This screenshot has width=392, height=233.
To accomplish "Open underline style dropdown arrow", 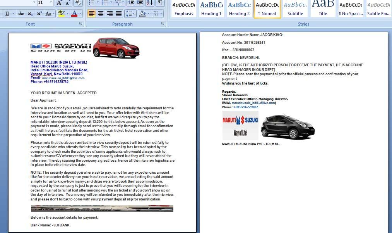I will pyautogui.click(x=14, y=14).
